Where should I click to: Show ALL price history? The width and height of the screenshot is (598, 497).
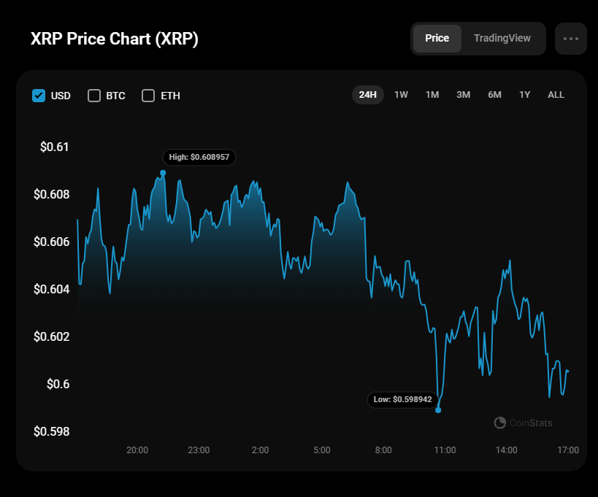click(556, 95)
